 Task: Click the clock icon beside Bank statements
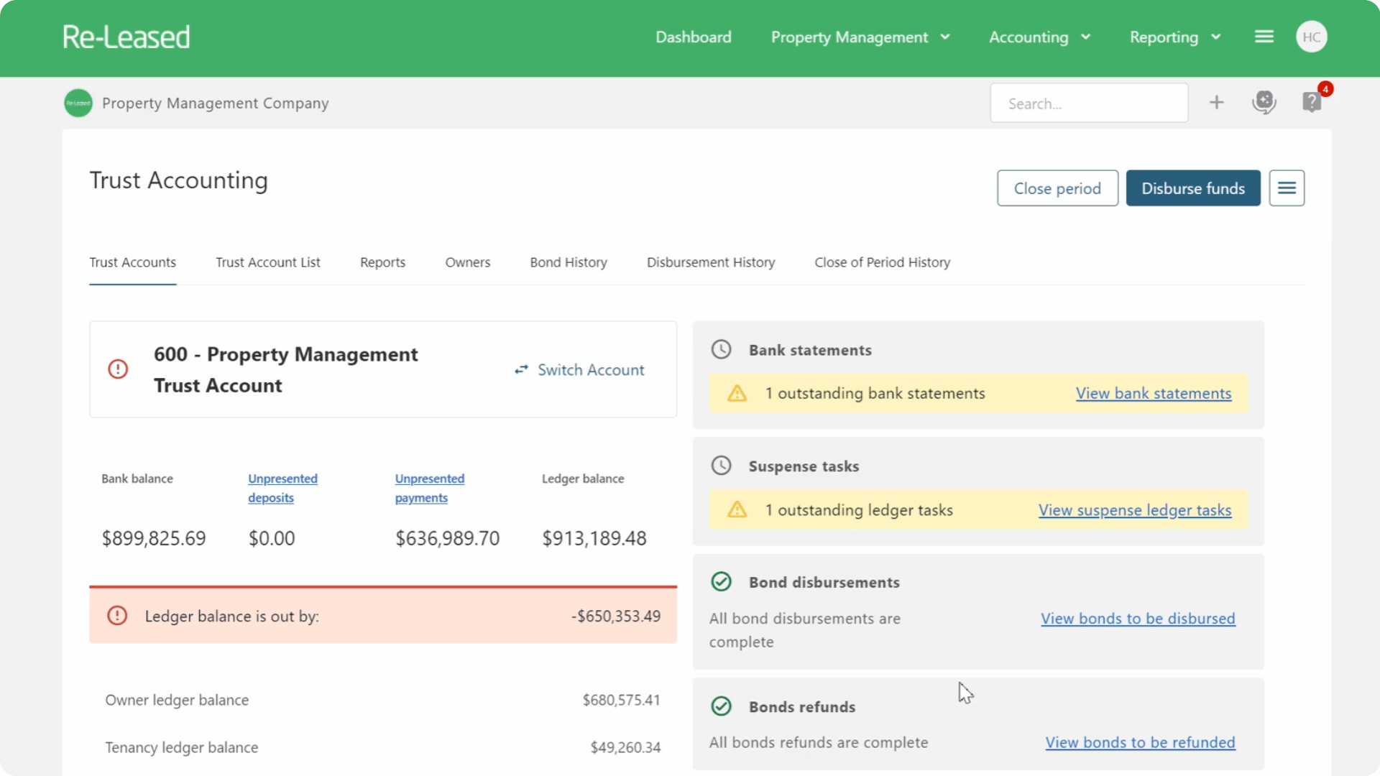pos(721,350)
